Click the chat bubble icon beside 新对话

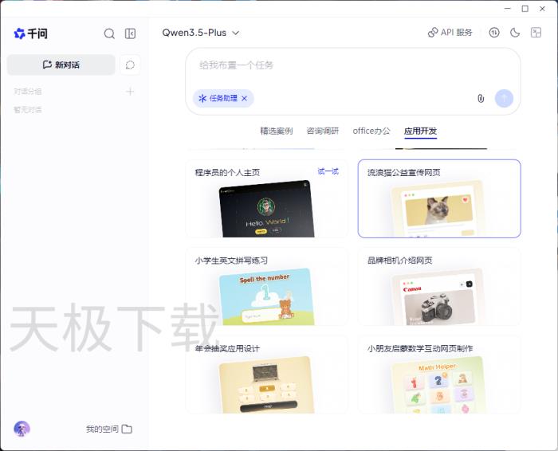click(x=130, y=65)
